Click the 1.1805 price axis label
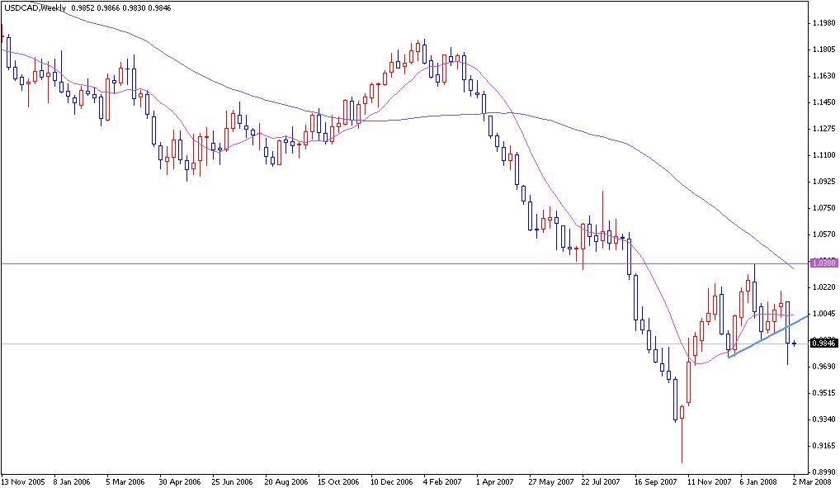This screenshot has width=840, height=488. point(824,50)
